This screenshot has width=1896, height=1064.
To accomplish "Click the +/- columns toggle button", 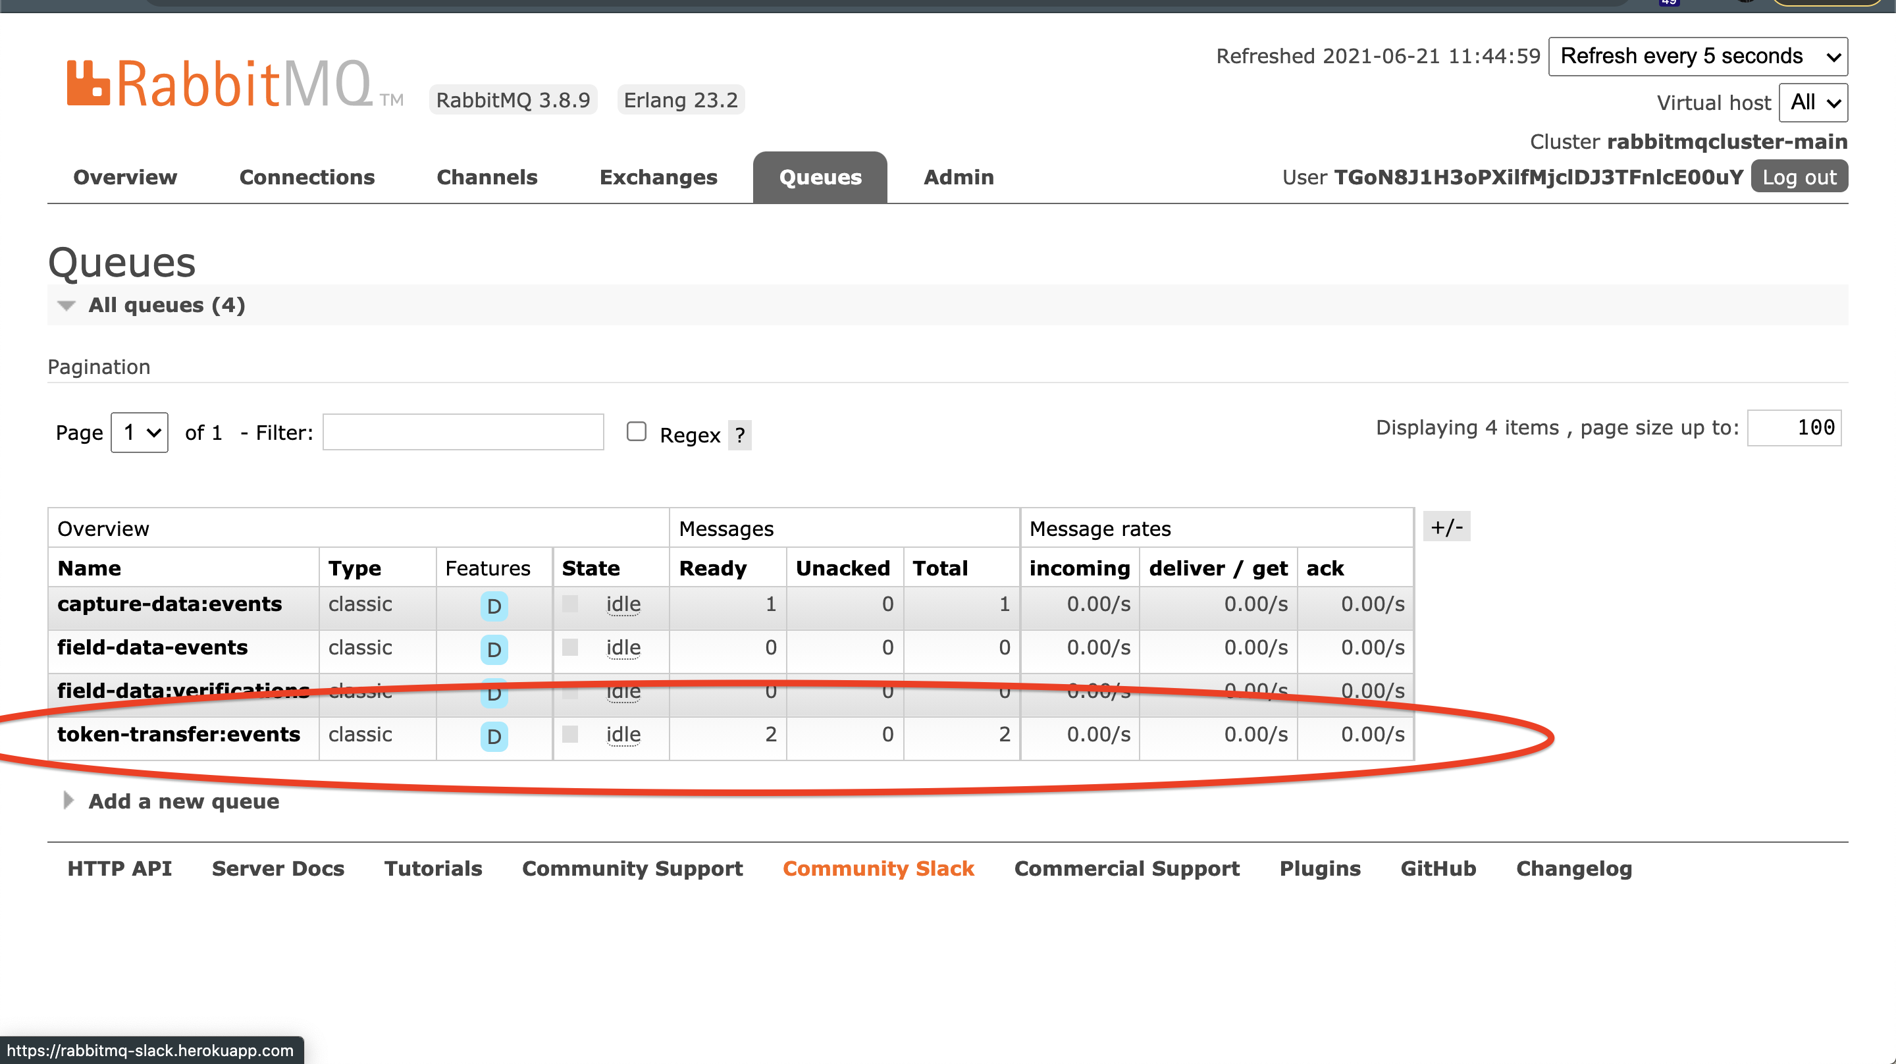I will 1446,527.
